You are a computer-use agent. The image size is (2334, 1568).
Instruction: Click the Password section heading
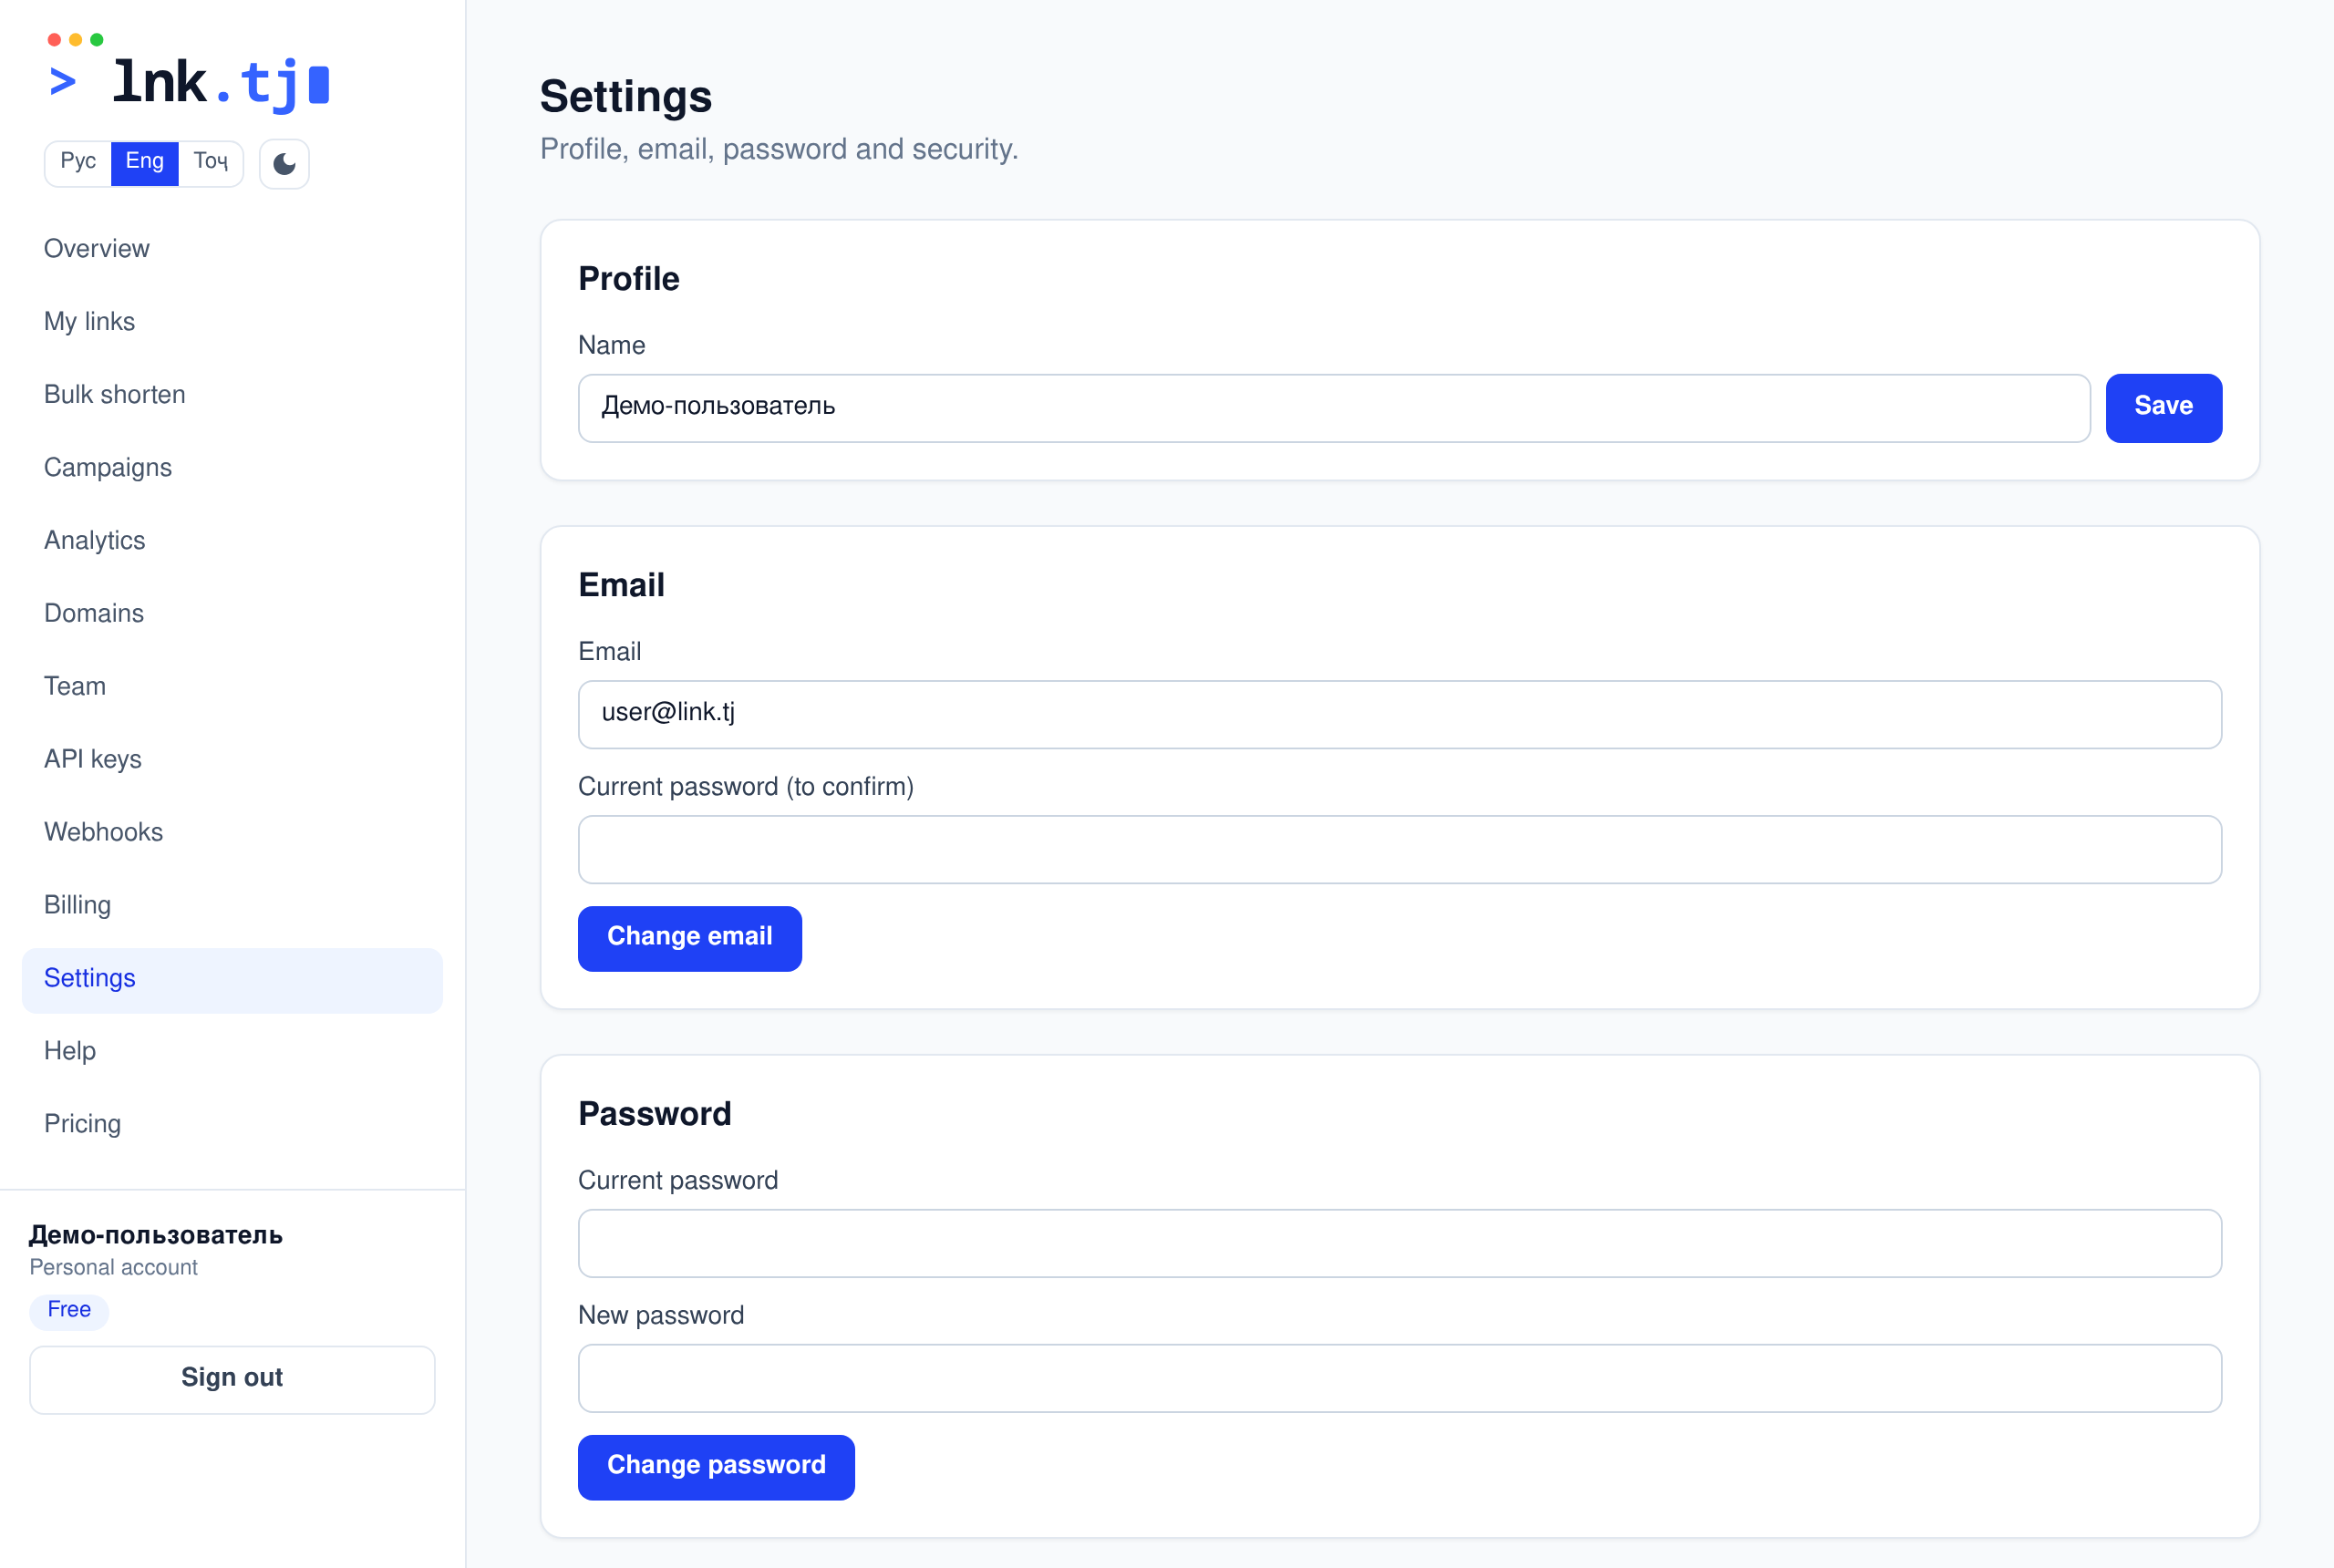click(x=655, y=1114)
